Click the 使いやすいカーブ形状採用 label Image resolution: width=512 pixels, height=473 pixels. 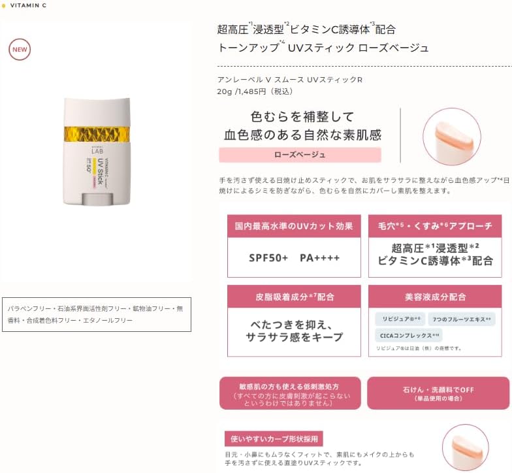point(274,439)
